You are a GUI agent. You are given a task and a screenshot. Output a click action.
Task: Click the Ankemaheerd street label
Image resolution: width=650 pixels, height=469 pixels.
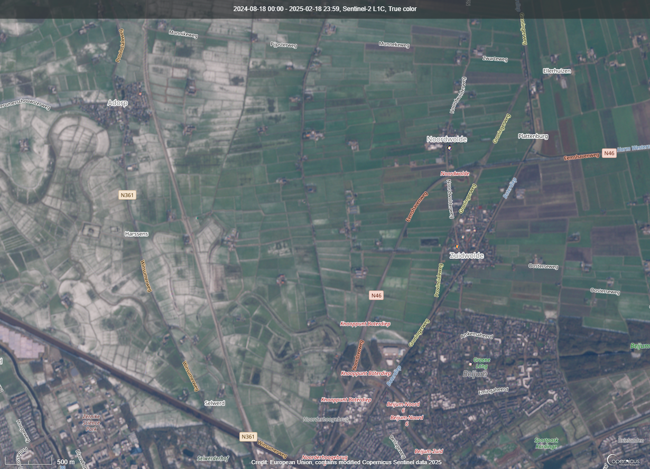476,335
